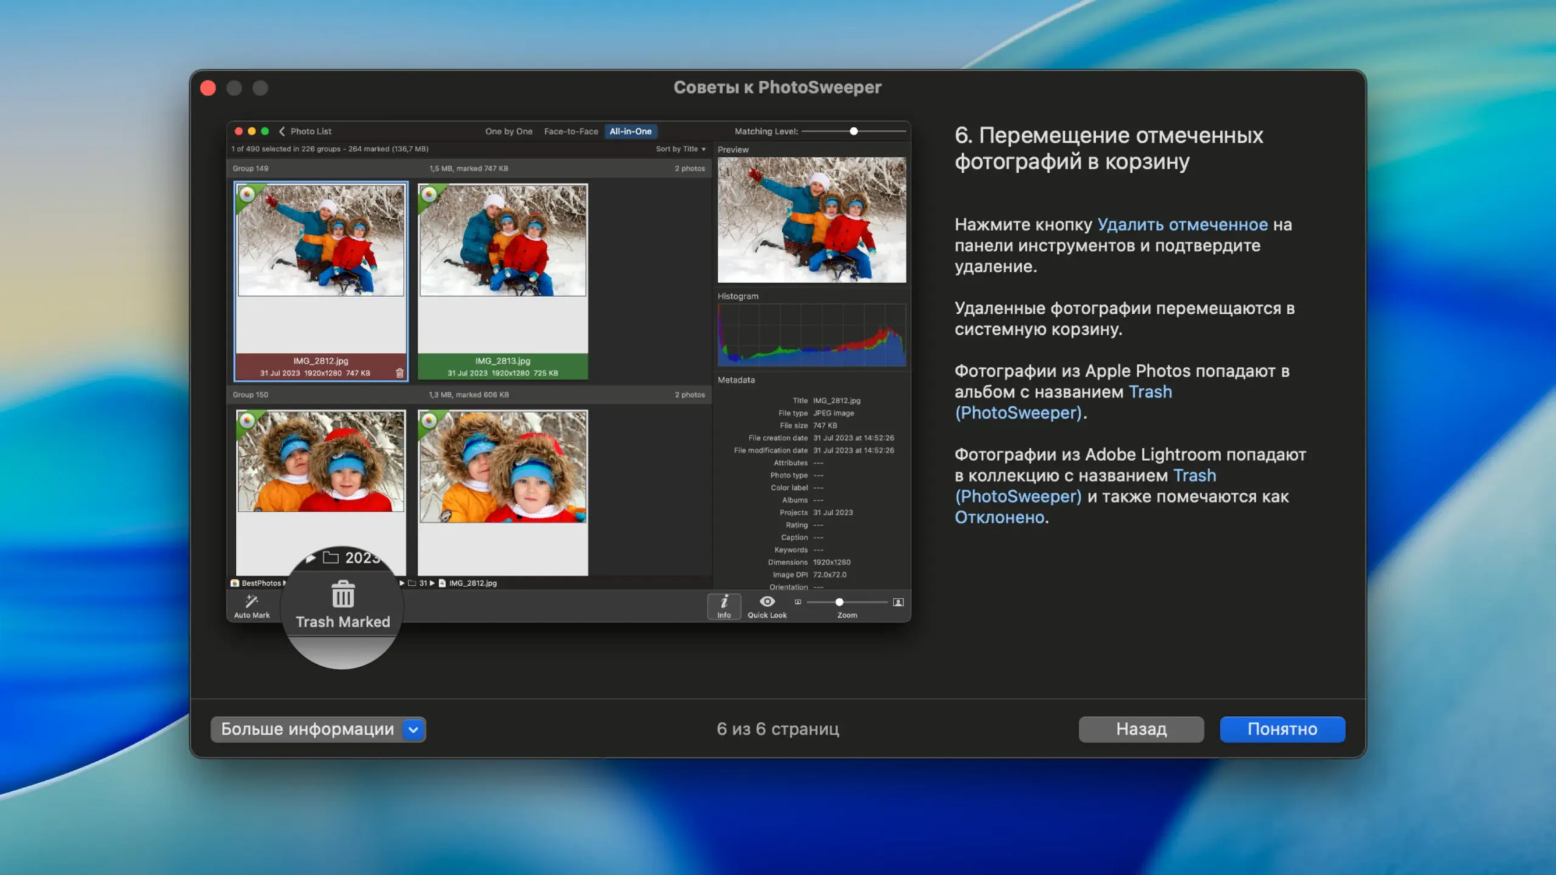Image resolution: width=1556 pixels, height=875 pixels.
Task: Click the large-thumbnail icon beside the Zoom slider
Action: coord(898,602)
